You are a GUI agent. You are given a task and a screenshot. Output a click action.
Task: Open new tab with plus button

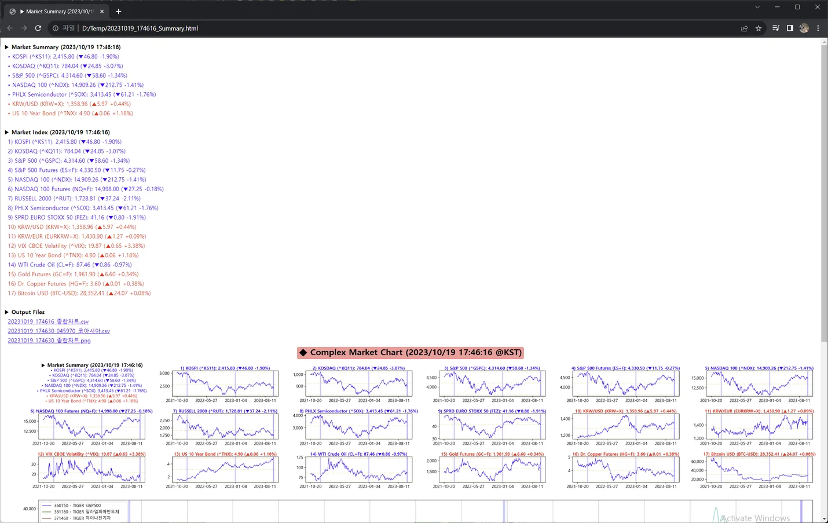coord(119,11)
